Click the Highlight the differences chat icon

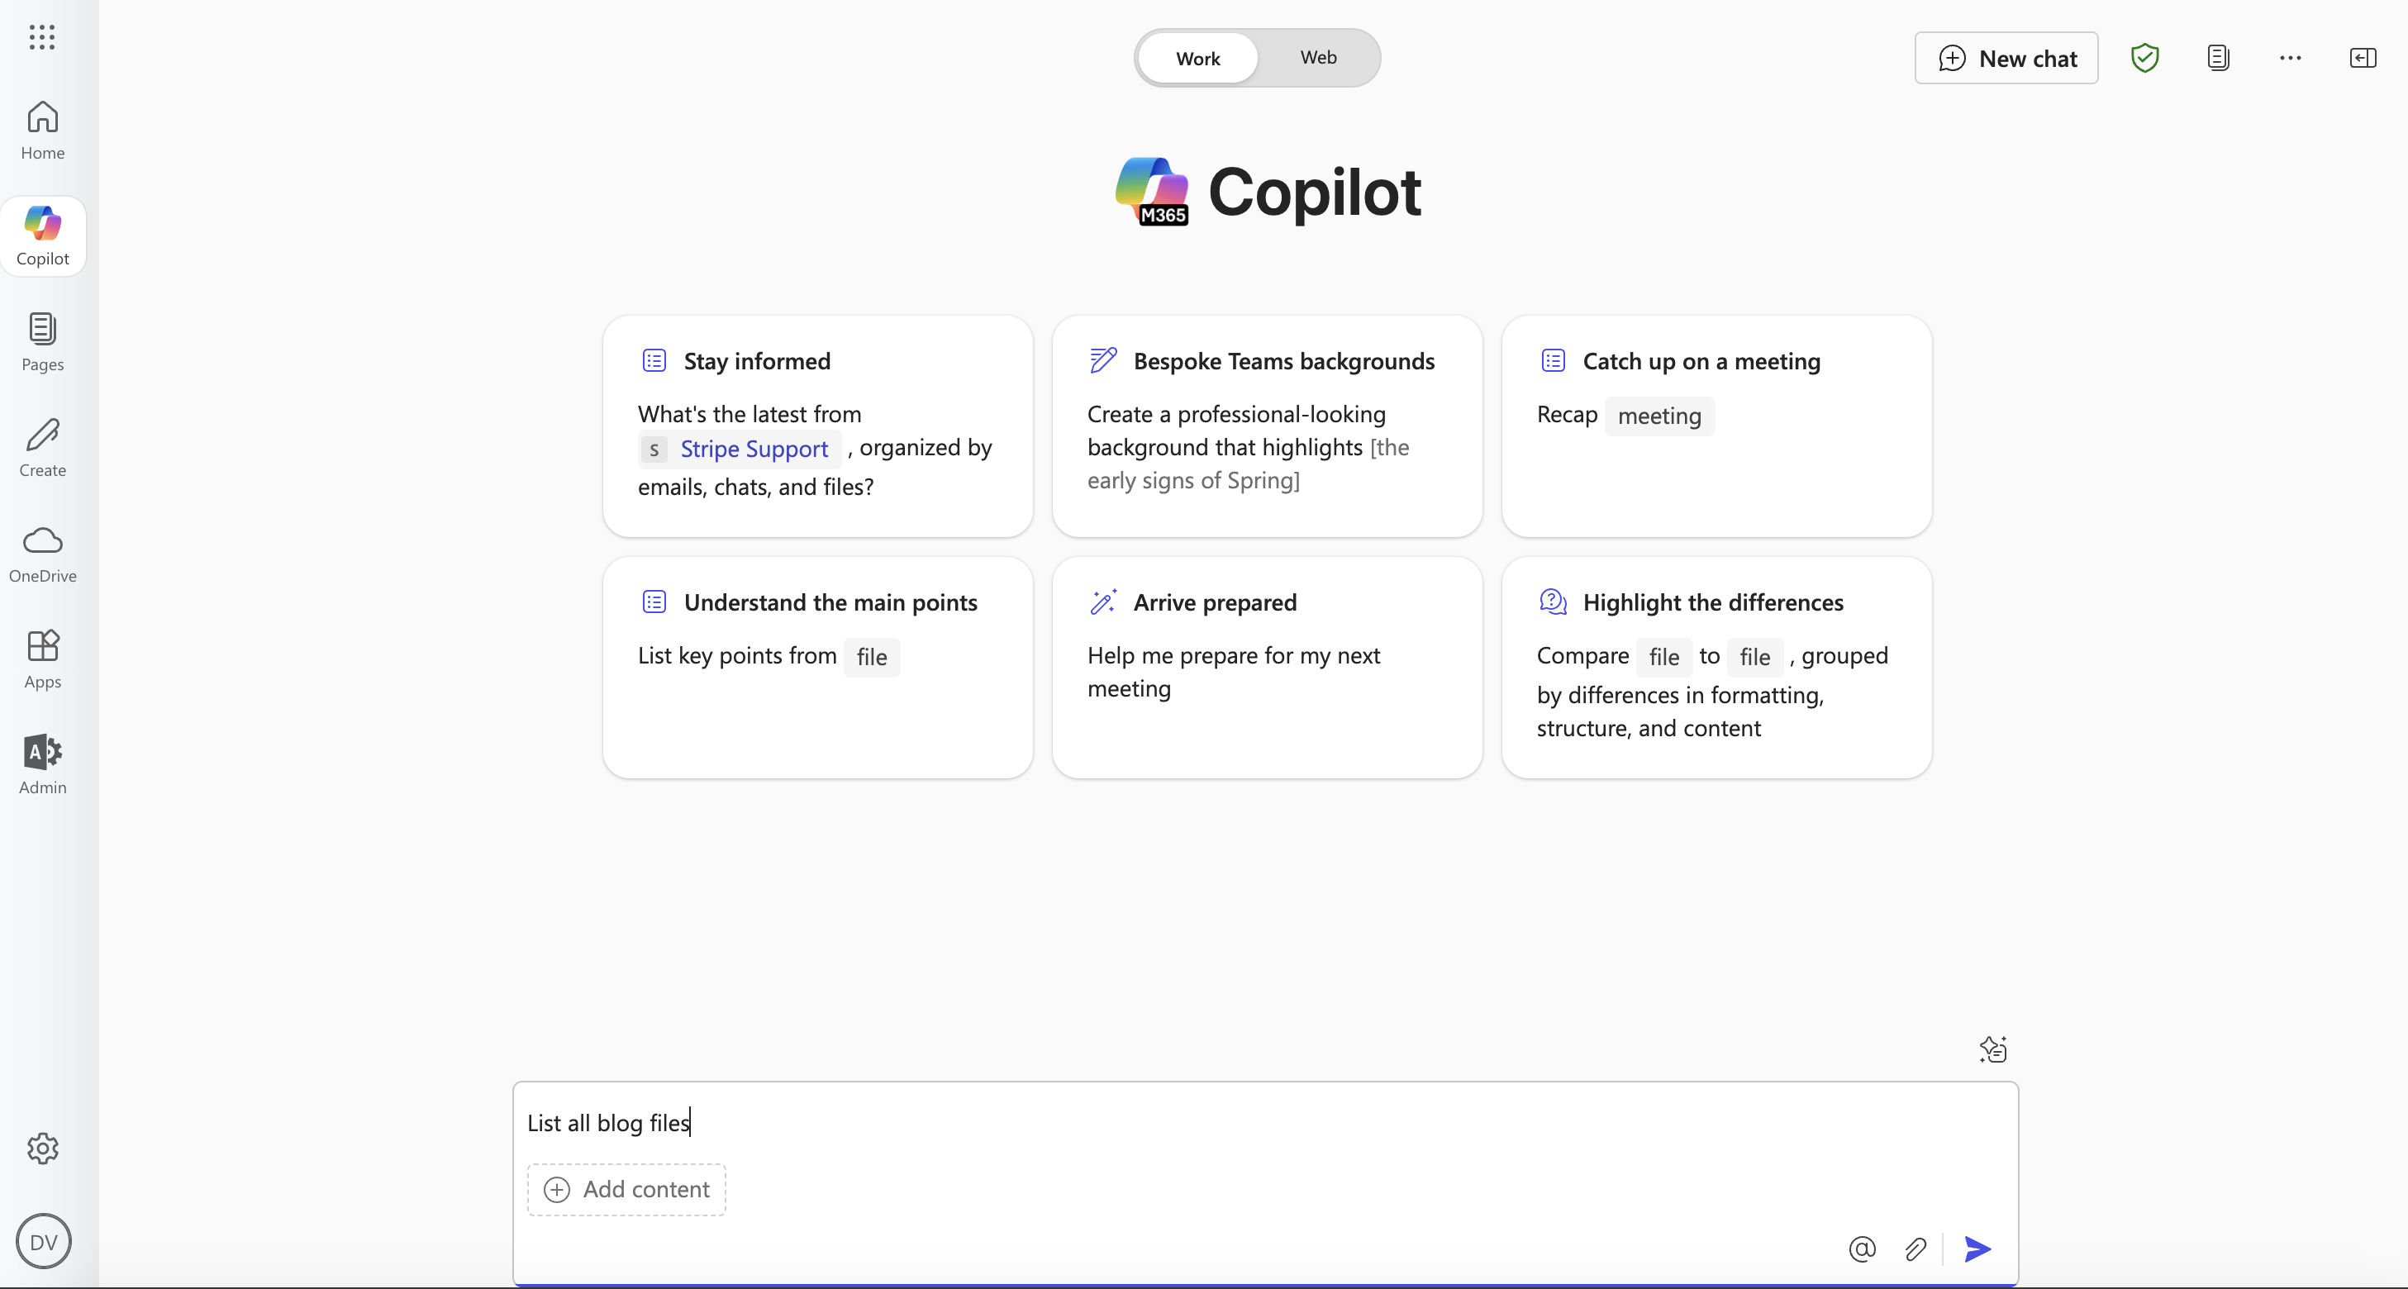[x=1553, y=602]
